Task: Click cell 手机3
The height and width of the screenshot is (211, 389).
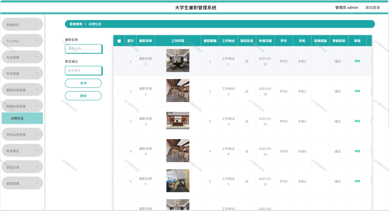Action: point(302,121)
